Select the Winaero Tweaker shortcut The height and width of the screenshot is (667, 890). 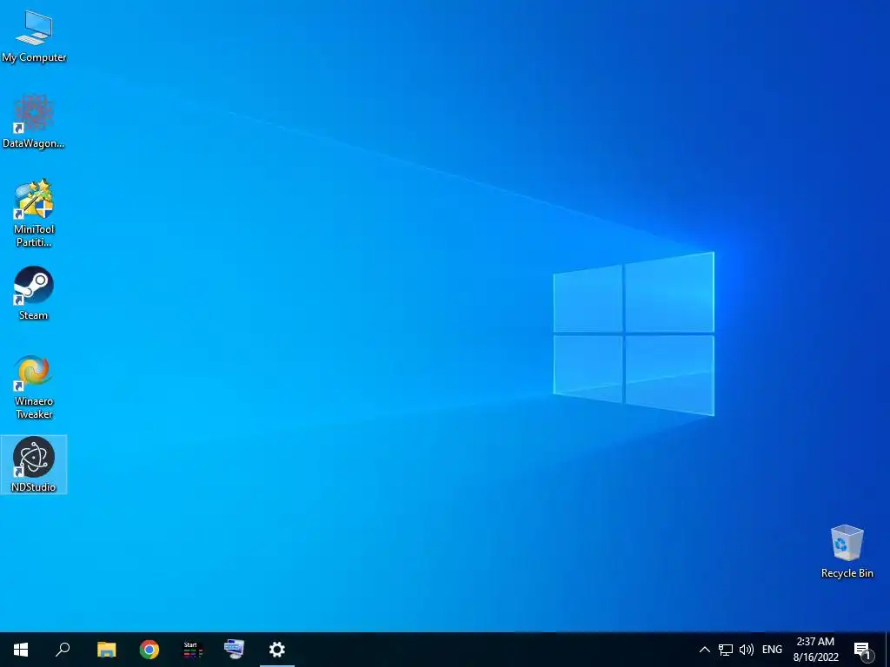(x=34, y=386)
